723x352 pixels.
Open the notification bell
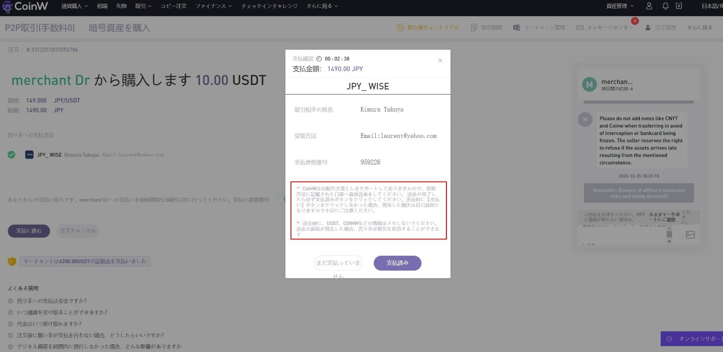(666, 6)
